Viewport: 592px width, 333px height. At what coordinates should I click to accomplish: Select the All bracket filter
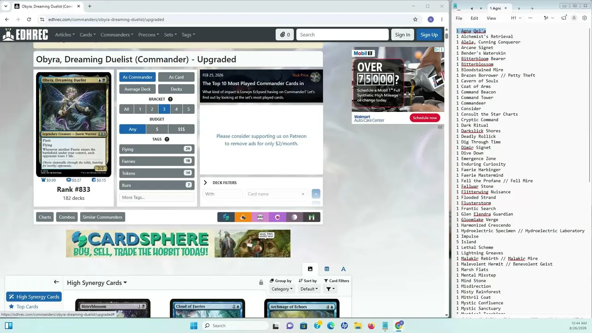coord(126,109)
